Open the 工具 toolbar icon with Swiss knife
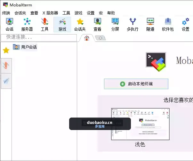The width and height of the screenshot is (193, 161). point(45,25)
